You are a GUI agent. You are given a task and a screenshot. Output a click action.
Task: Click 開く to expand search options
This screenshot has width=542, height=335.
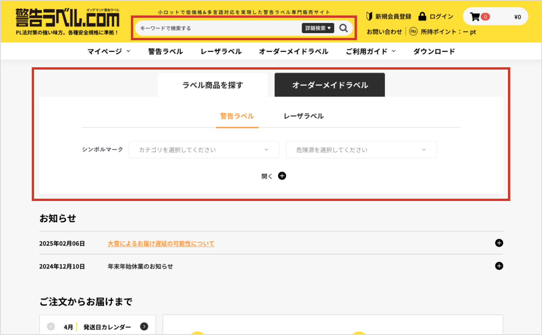tap(273, 176)
